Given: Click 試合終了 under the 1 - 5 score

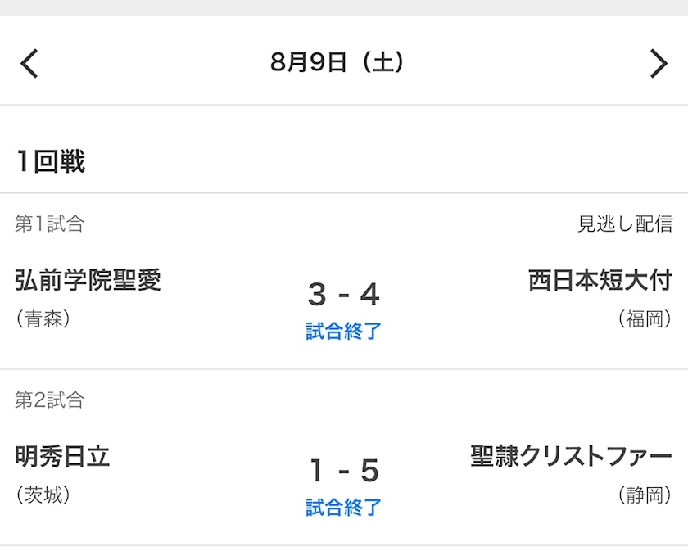Looking at the screenshot, I should (x=344, y=508).
